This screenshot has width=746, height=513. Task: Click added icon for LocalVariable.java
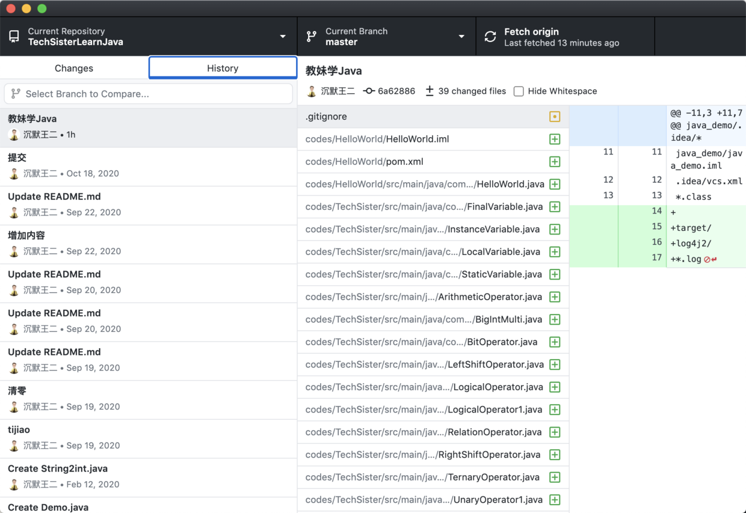click(x=555, y=252)
